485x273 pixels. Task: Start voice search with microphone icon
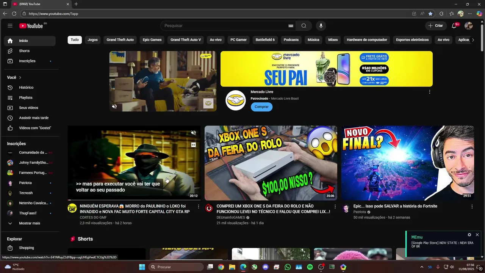pos(321,26)
